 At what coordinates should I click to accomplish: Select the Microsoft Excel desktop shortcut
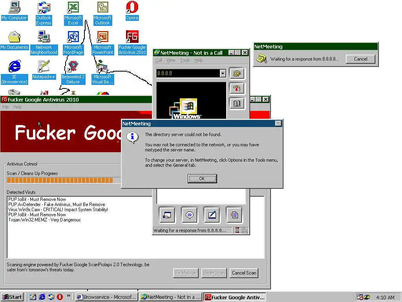pos(73,13)
